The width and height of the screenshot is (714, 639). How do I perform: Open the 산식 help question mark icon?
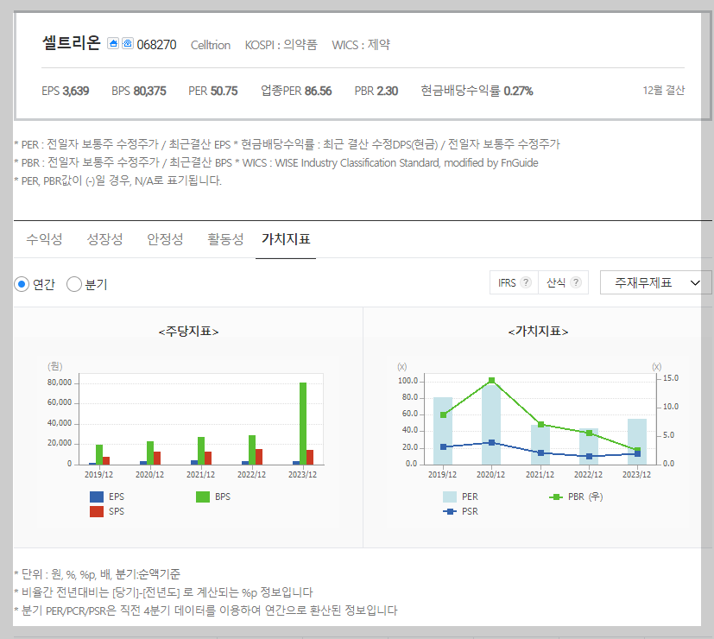[x=575, y=282]
